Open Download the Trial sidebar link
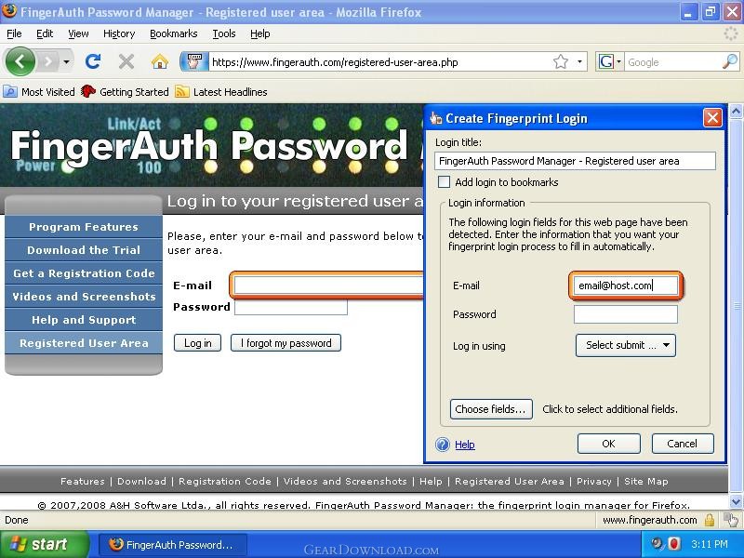This screenshot has width=744, height=558. point(84,250)
